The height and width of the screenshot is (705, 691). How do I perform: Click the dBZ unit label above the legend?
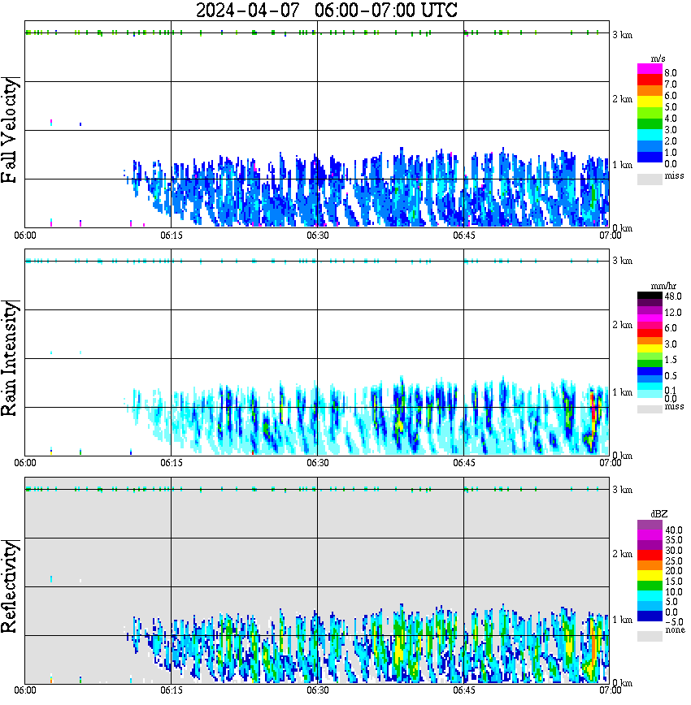[659, 513]
